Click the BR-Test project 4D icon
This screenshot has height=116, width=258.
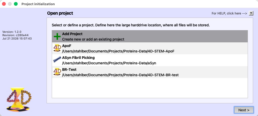coord(57,72)
